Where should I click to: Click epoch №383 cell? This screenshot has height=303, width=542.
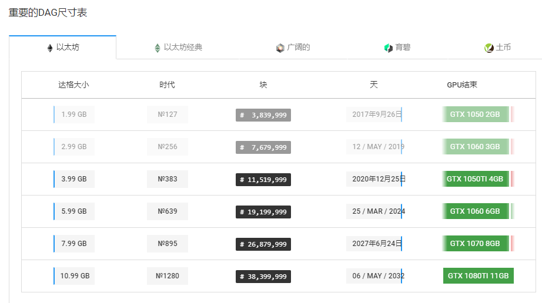coord(168,179)
